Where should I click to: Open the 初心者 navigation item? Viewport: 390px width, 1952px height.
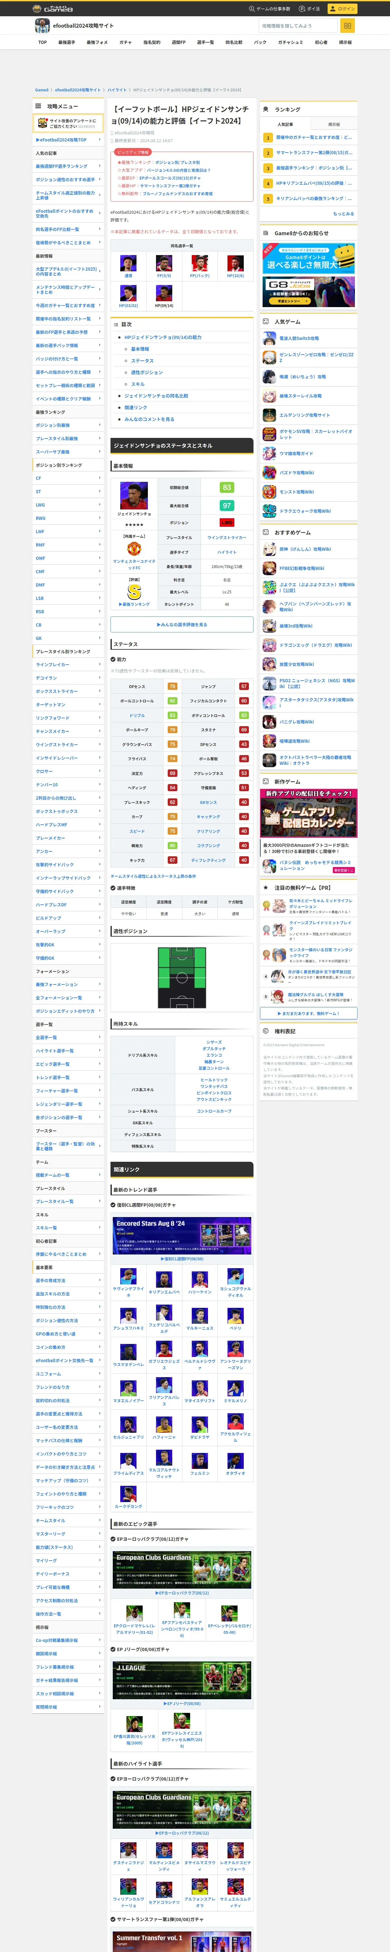point(321,42)
